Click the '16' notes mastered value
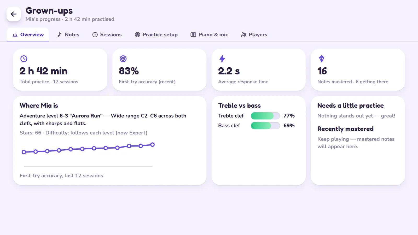This screenshot has width=418, height=235. click(322, 71)
